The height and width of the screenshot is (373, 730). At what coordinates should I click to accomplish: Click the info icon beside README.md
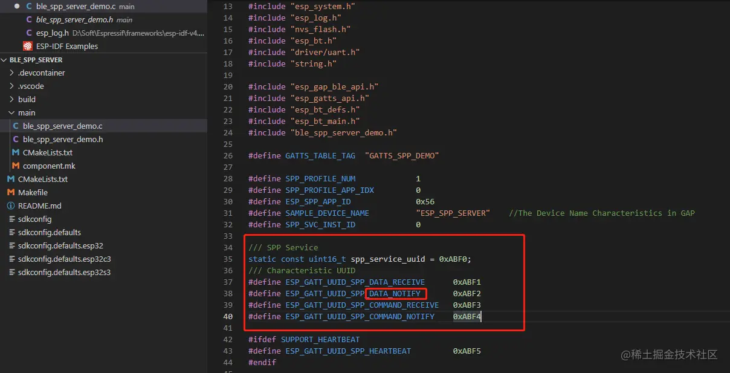pos(11,206)
